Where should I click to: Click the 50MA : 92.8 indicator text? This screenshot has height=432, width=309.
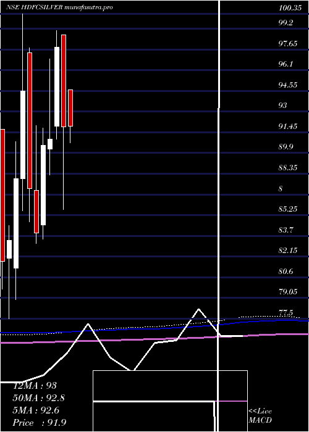point(39,398)
